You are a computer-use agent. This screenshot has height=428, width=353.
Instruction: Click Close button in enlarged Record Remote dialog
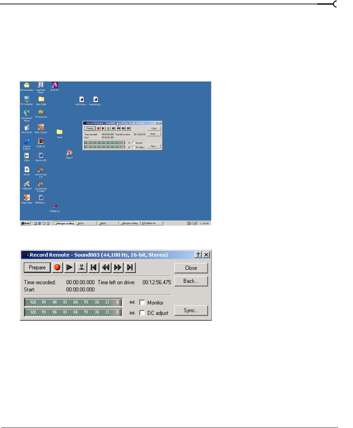(x=191, y=268)
